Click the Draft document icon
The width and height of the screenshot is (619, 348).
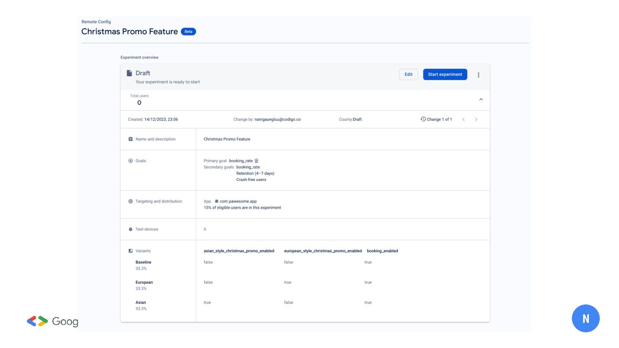tap(129, 73)
